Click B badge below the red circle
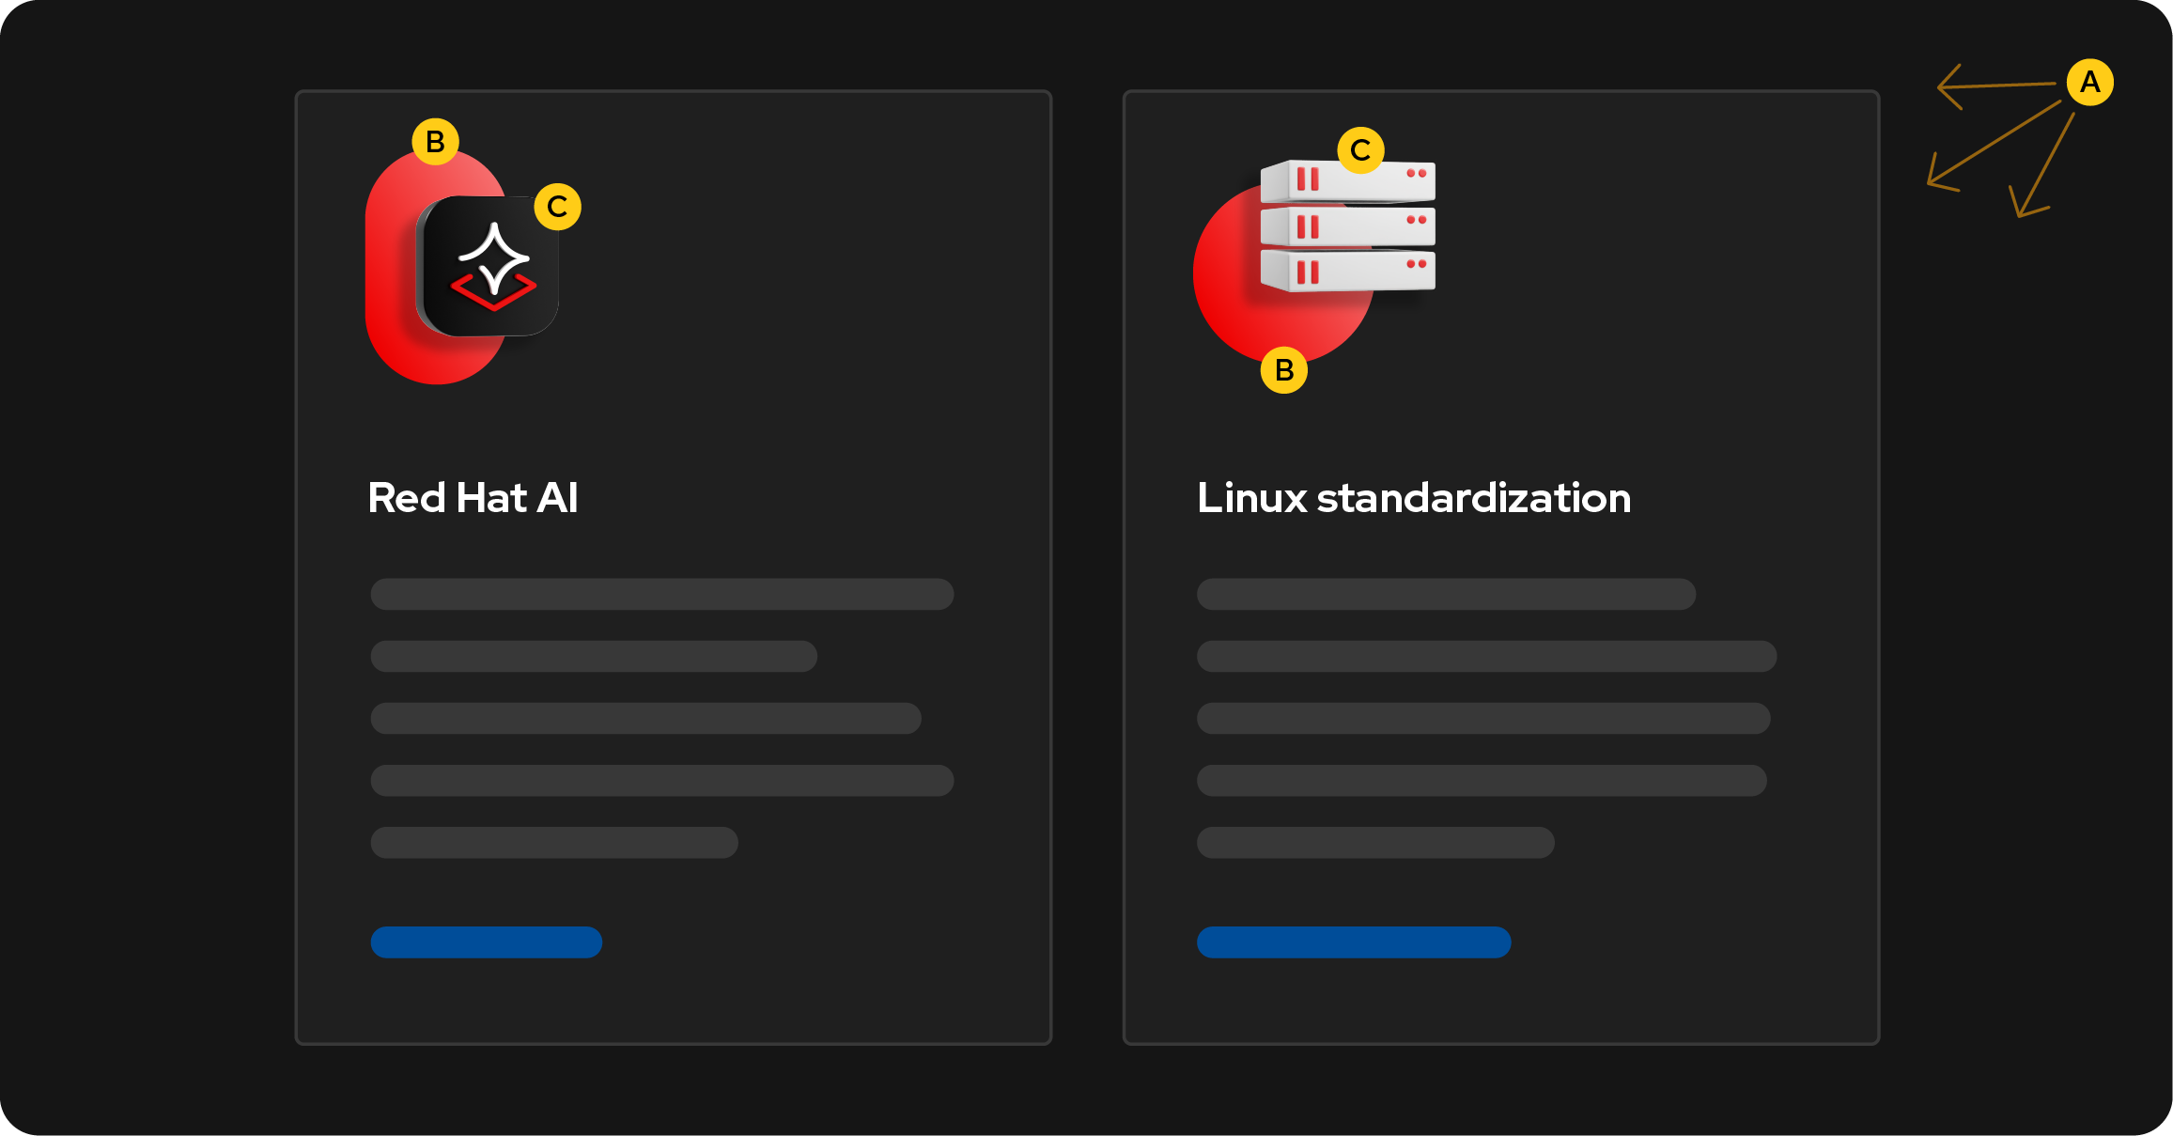This screenshot has height=1136, width=2173. pos(1283,370)
